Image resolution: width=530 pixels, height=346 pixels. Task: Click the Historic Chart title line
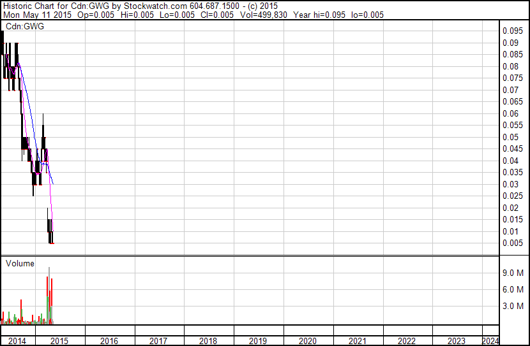click(x=140, y=6)
